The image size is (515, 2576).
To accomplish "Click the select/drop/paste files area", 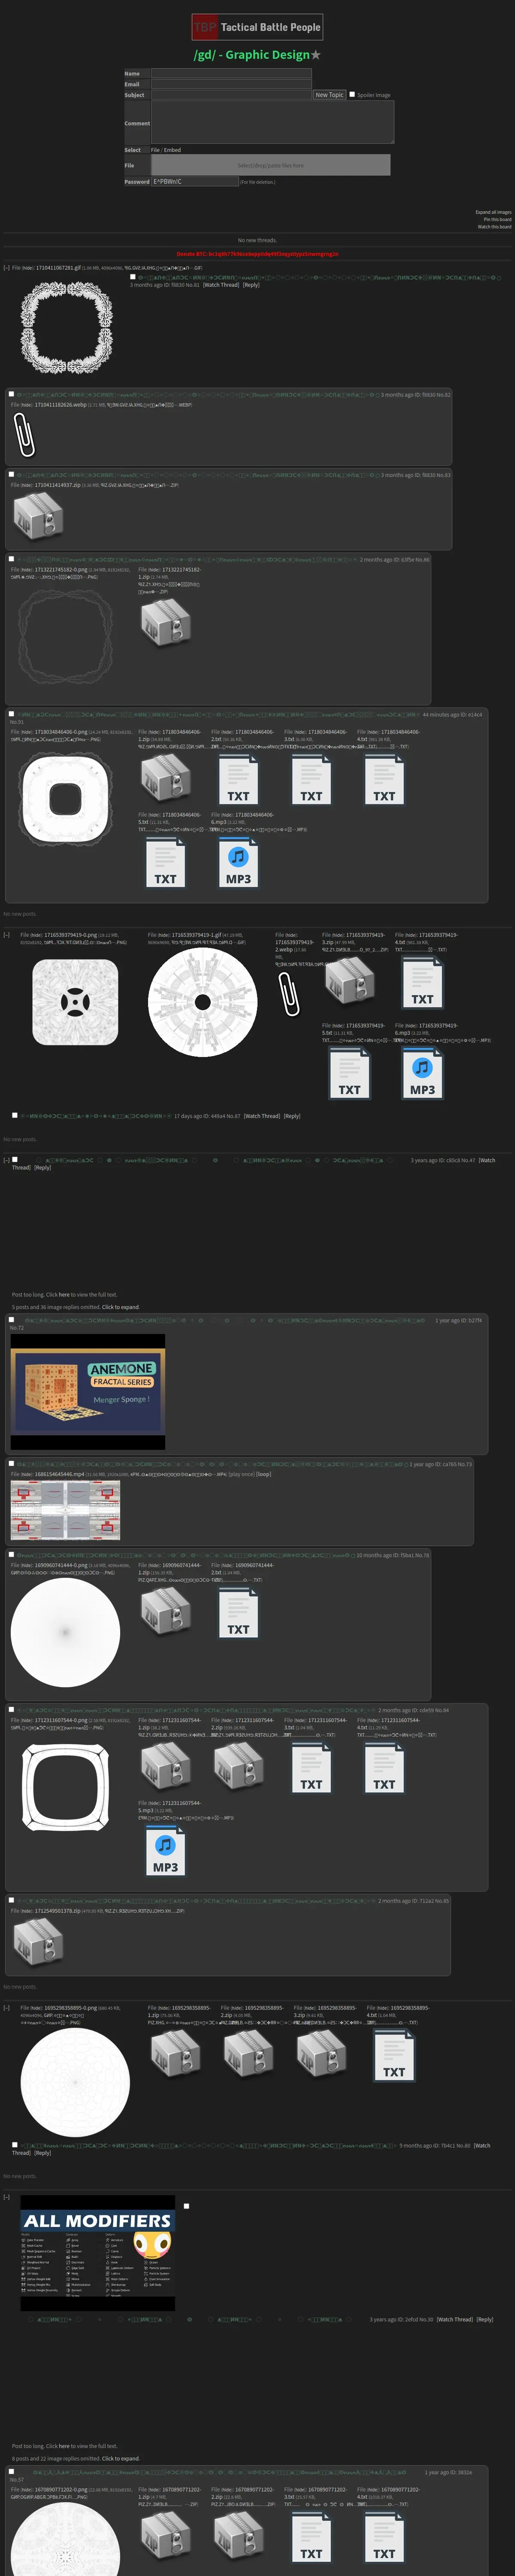I will point(270,165).
